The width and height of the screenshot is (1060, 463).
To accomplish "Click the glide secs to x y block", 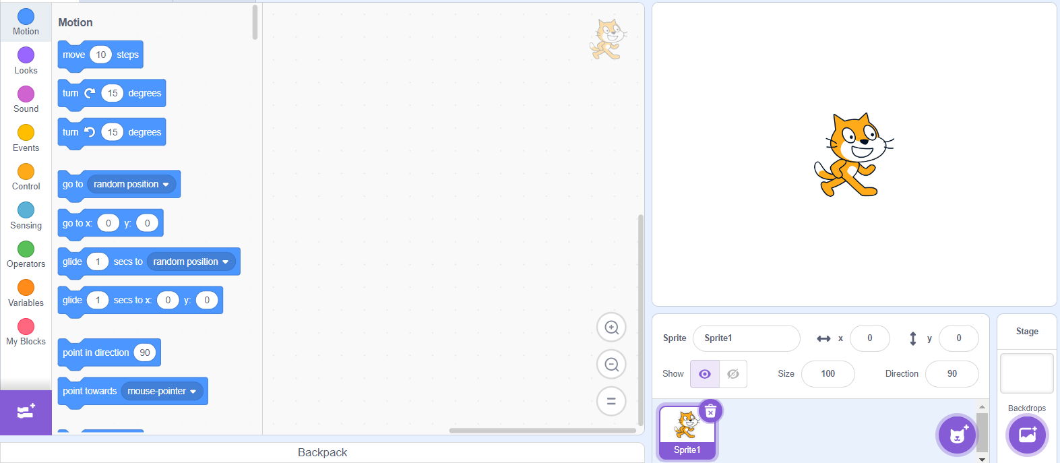I will pos(140,302).
